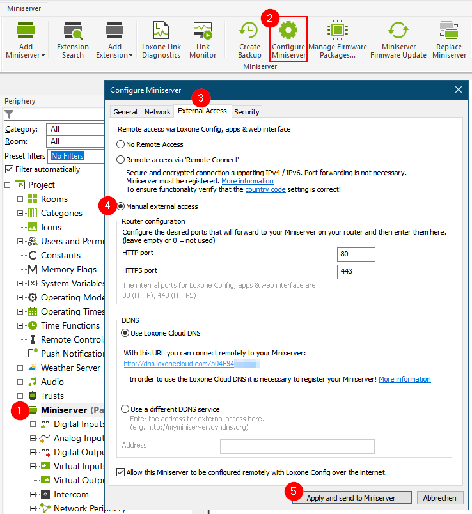The height and width of the screenshot is (514, 472).
Task: Switch to the Network tab
Action: click(157, 112)
